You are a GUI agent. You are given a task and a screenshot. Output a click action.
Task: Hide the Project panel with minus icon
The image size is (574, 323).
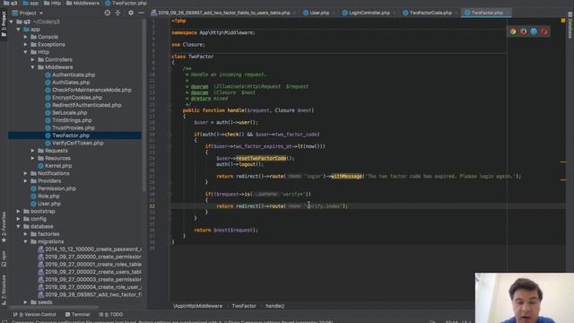[x=141, y=13]
